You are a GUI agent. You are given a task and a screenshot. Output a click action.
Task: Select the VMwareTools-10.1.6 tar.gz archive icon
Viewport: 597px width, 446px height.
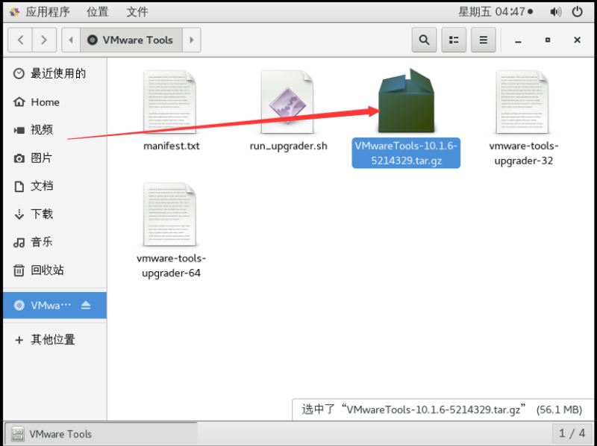pyautogui.click(x=406, y=101)
